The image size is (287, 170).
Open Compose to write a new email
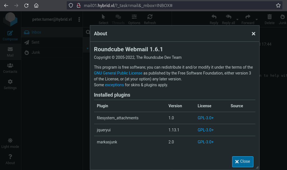tap(10, 36)
